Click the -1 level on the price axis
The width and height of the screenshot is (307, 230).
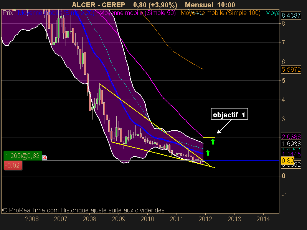[x=284, y=195]
